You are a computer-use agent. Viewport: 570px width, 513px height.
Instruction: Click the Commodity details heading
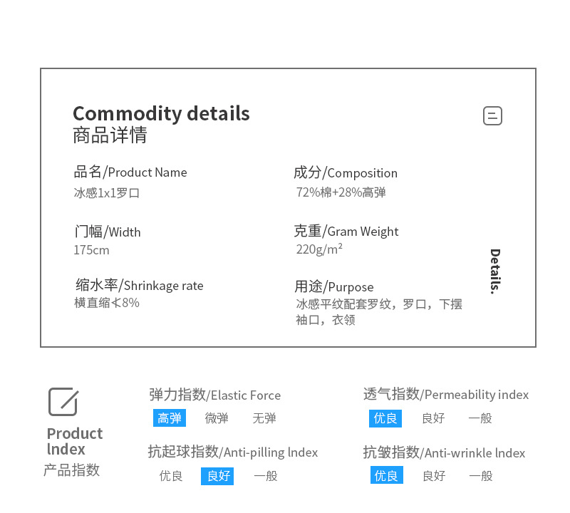tap(161, 113)
